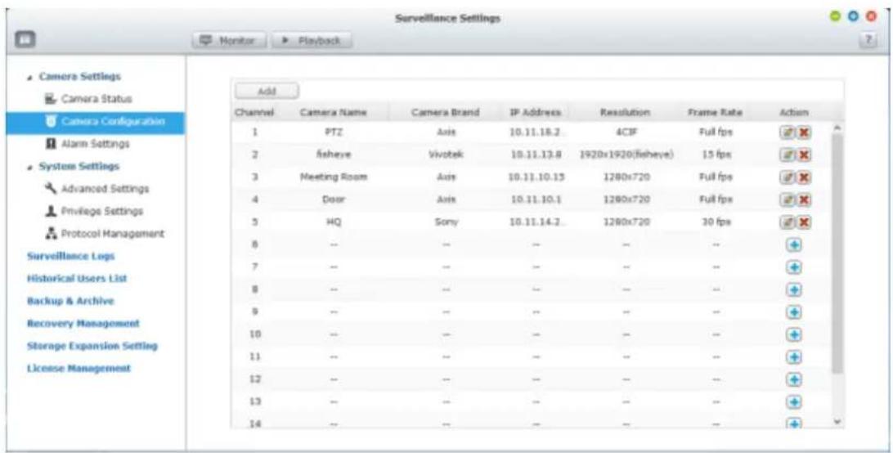Image resolution: width=893 pixels, height=453 pixels.
Task: Select the 30 fps frame rate cell
Action: click(x=716, y=222)
